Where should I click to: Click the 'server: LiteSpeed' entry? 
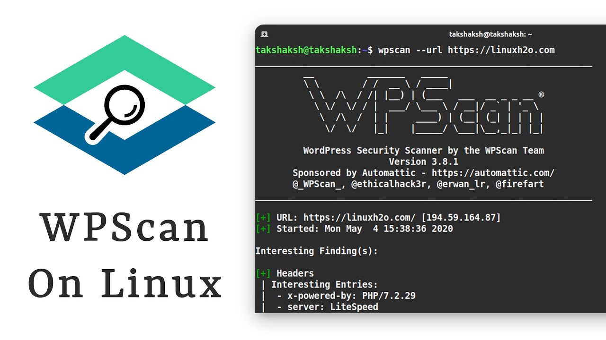pyautogui.click(x=332, y=307)
